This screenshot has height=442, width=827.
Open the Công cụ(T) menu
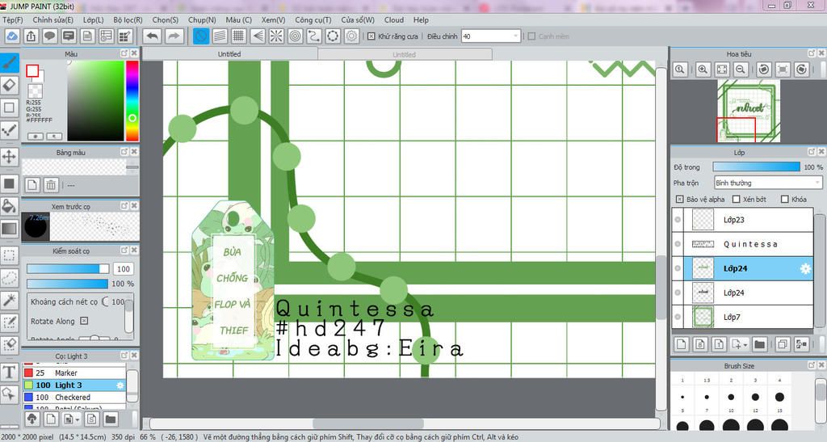[313, 20]
